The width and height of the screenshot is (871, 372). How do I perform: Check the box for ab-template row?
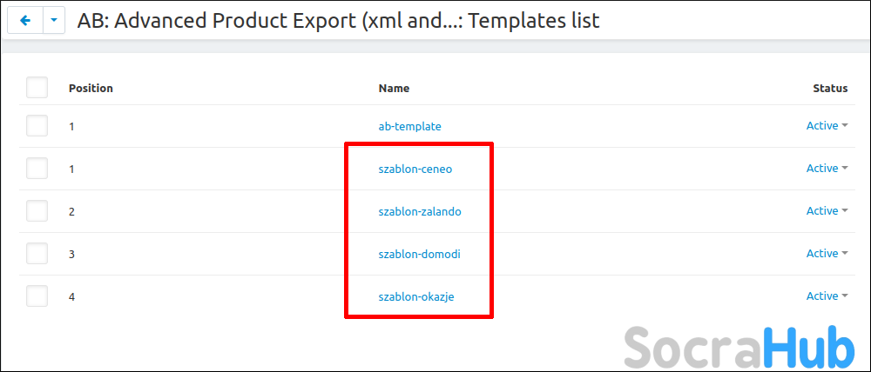coord(37,126)
